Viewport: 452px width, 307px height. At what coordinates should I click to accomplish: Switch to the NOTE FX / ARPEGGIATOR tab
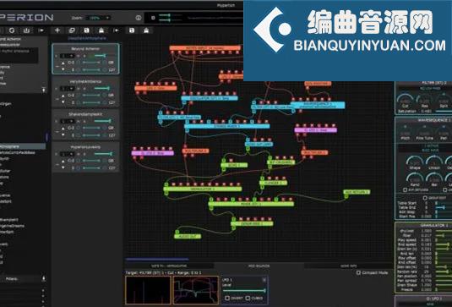click(169, 266)
